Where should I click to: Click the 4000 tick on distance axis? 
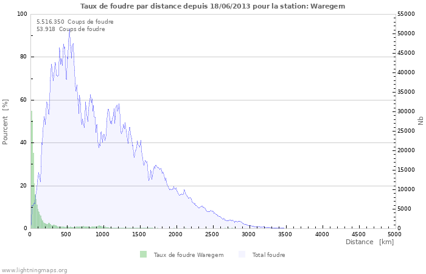(322, 234)
